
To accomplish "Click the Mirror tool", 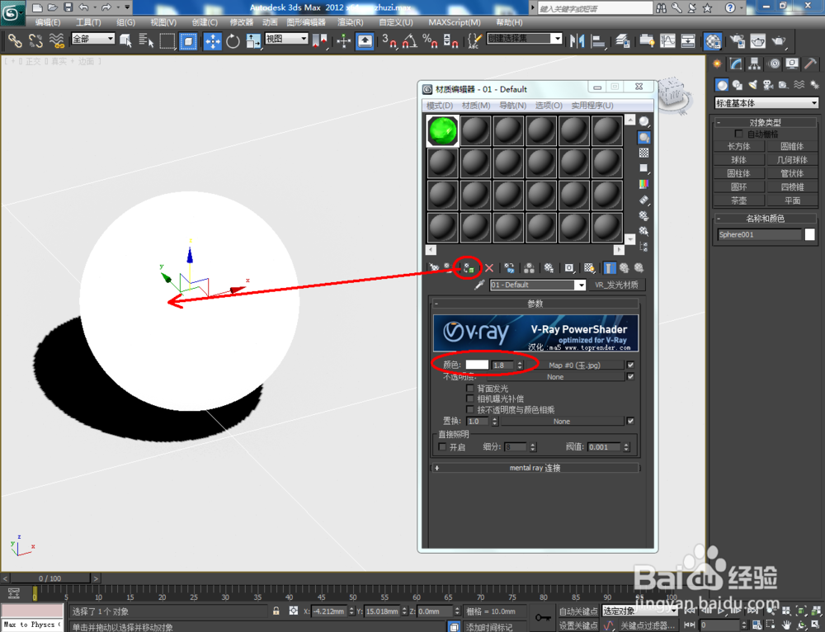I will click(x=577, y=40).
